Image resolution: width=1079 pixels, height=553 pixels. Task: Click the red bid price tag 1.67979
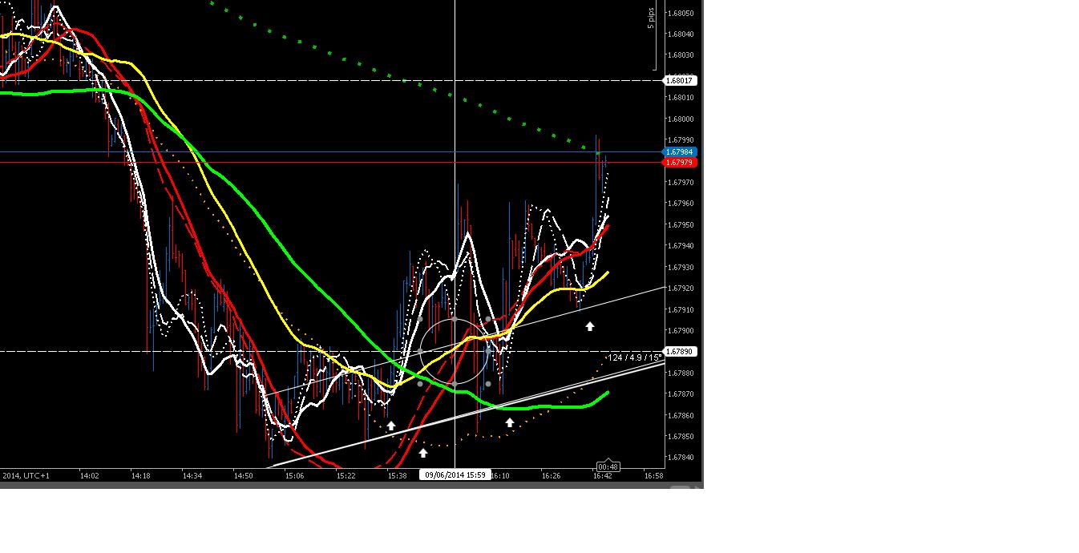point(681,163)
